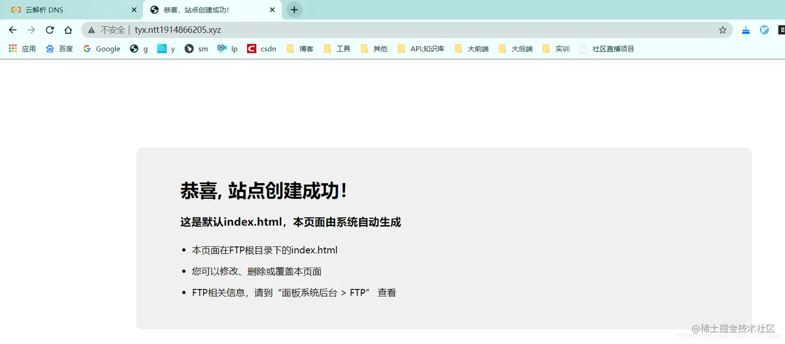
Task: Open the 'y' cloud bookmark
Action: pos(166,49)
